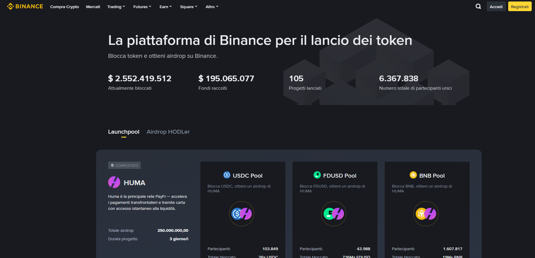The height and width of the screenshot is (258, 535).
Task: Click 'Blocca BNB, ottieni un airdrop di HUMA'
Action: click(x=422, y=188)
